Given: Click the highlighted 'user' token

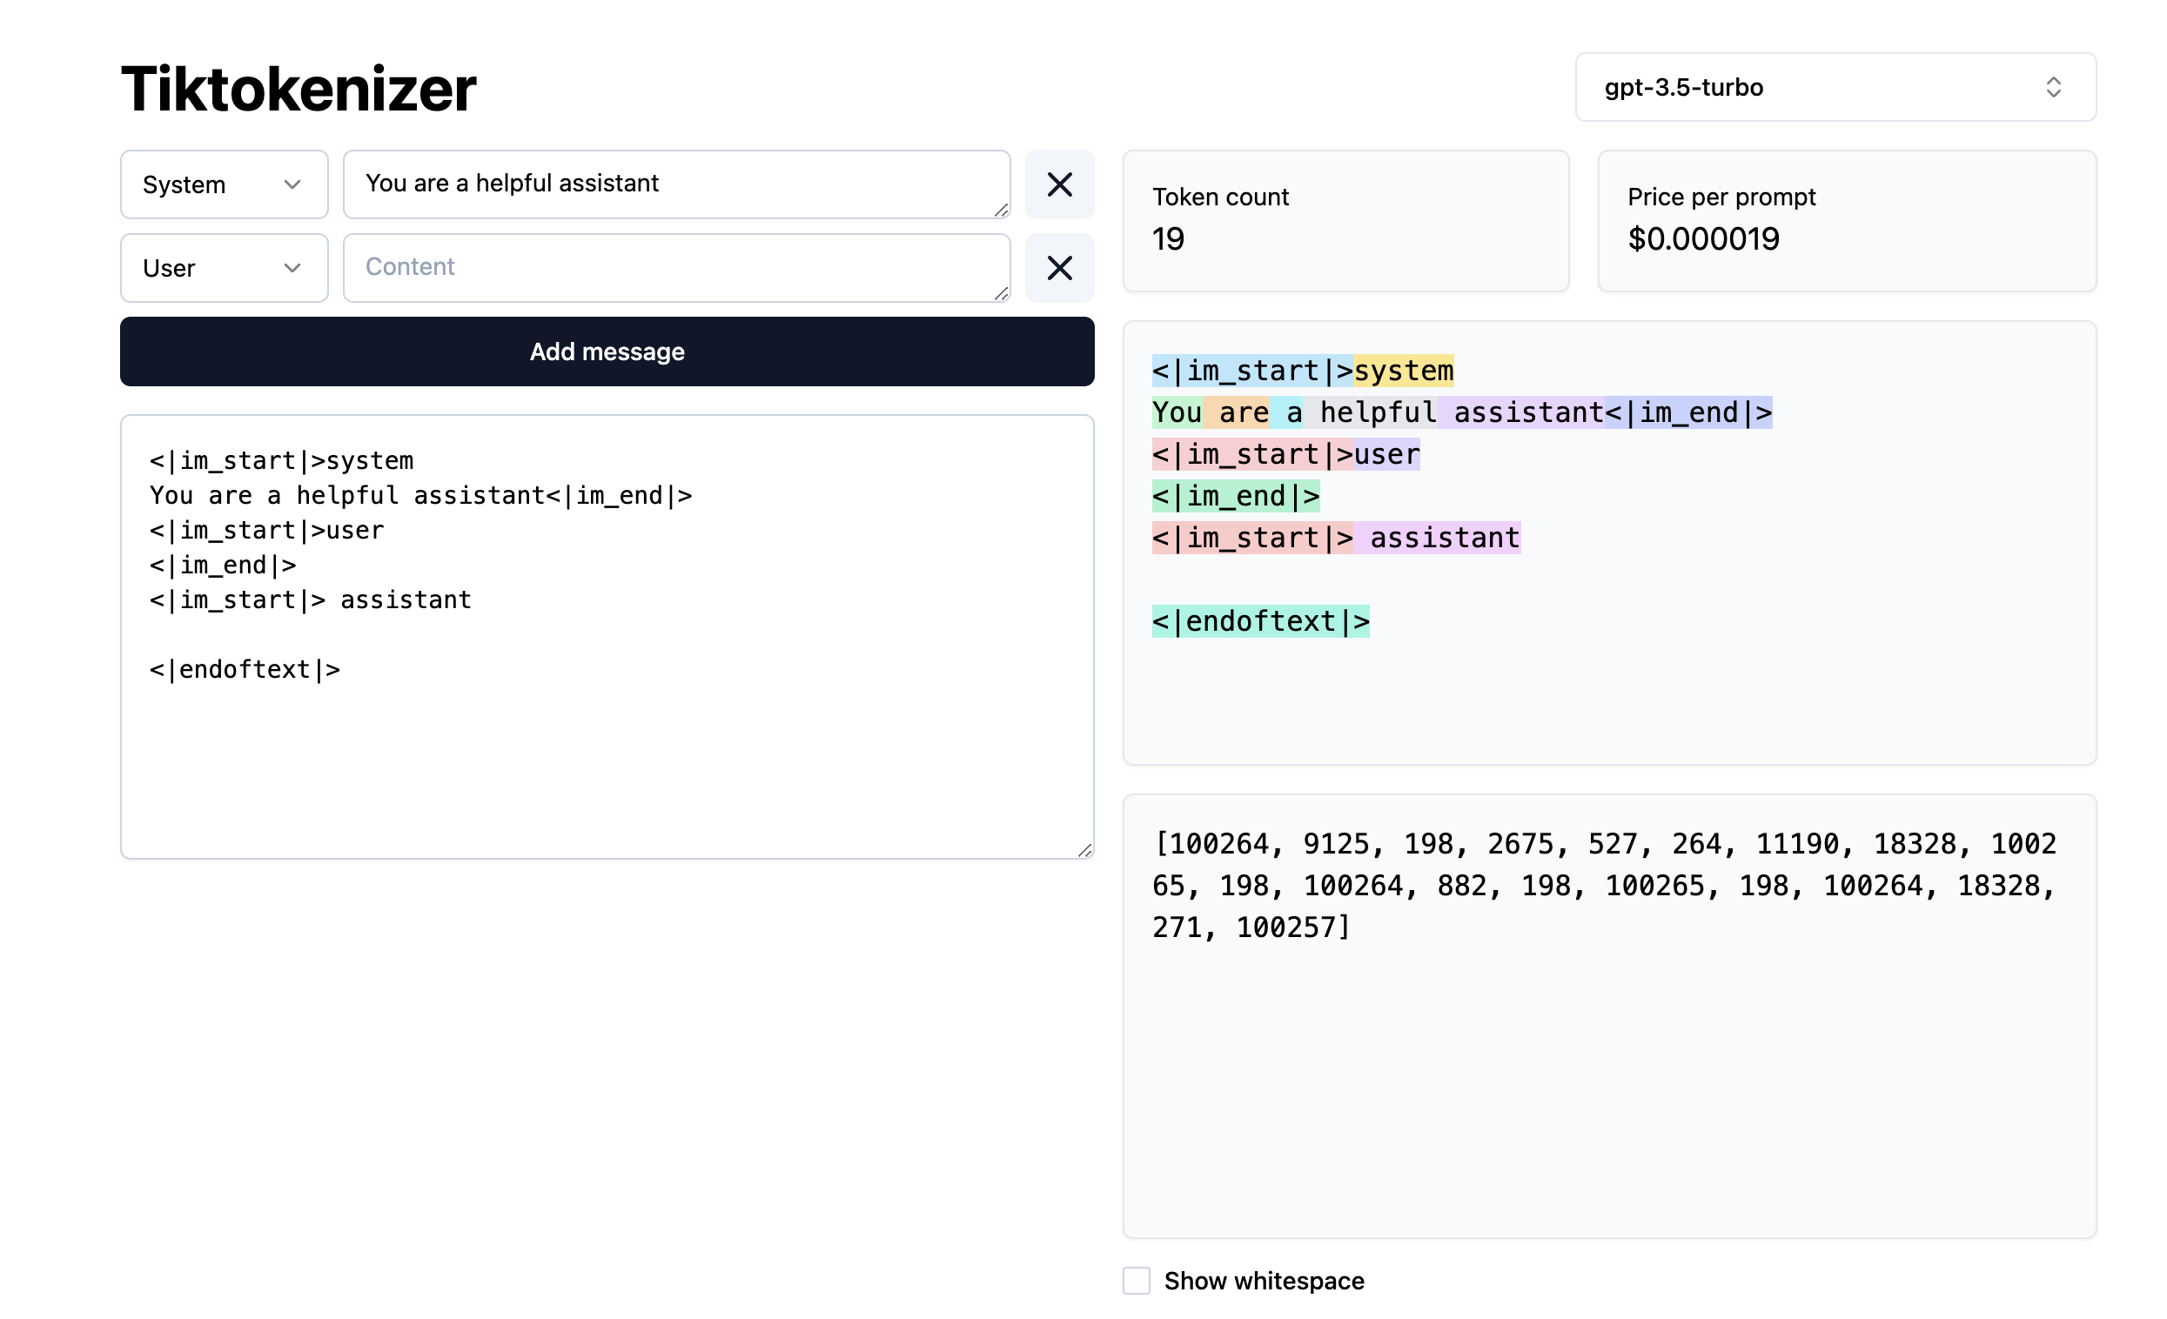Looking at the screenshot, I should [1387, 455].
